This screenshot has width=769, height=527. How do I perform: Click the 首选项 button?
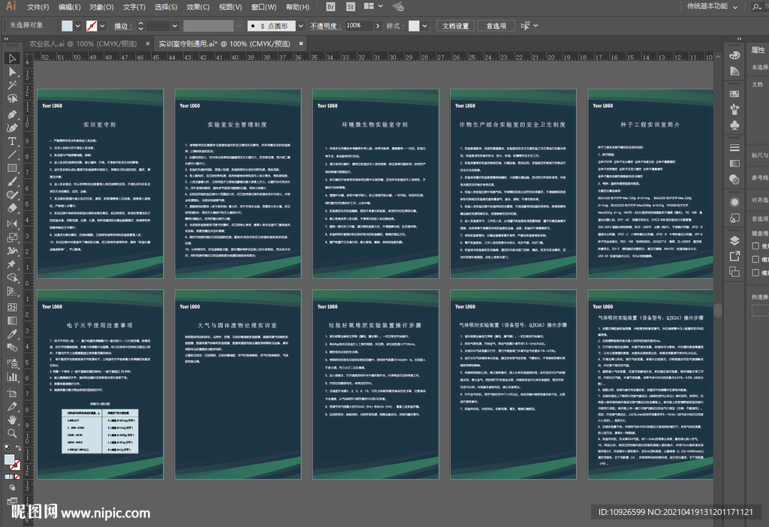tap(496, 26)
